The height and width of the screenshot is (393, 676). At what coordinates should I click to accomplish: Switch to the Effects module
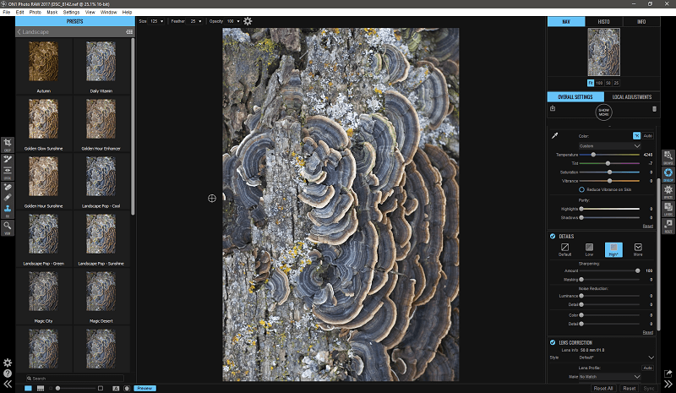[x=668, y=190]
